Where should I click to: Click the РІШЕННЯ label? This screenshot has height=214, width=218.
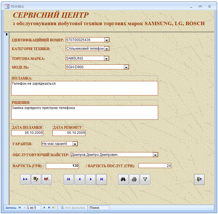coord(21,102)
